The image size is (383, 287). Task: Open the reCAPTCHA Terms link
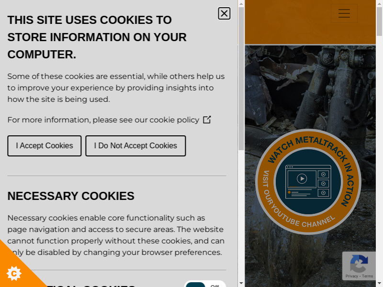coord(367,276)
